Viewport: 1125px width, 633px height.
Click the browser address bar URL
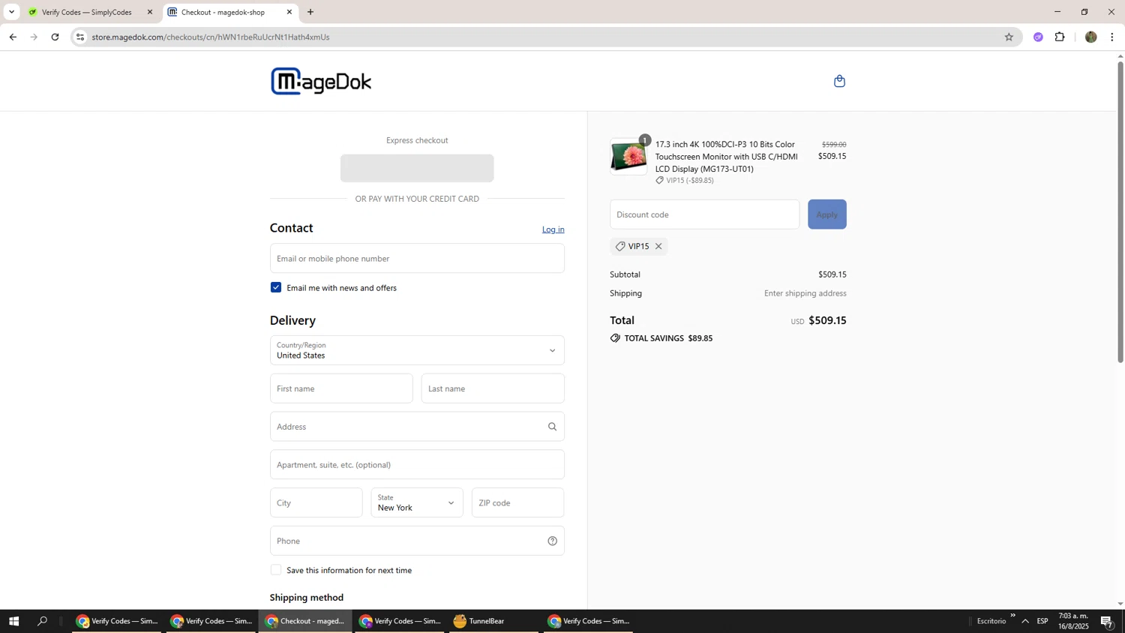tap(211, 37)
